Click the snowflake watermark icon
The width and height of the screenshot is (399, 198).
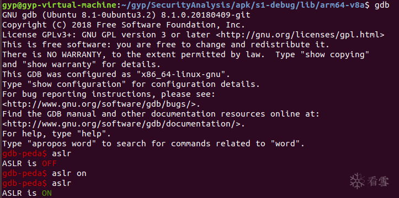(x=358, y=181)
